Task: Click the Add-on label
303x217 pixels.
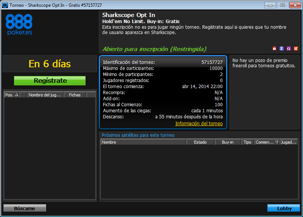Action: pyautogui.click(x=111, y=99)
